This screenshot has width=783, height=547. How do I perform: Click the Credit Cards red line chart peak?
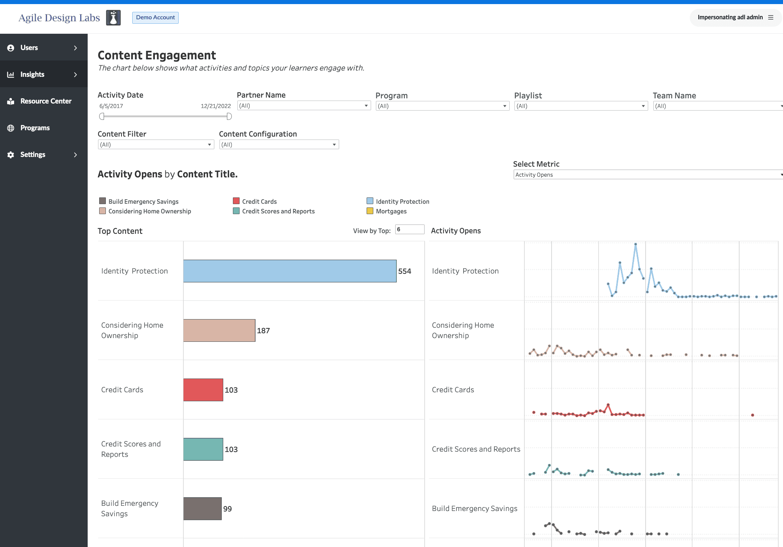608,404
